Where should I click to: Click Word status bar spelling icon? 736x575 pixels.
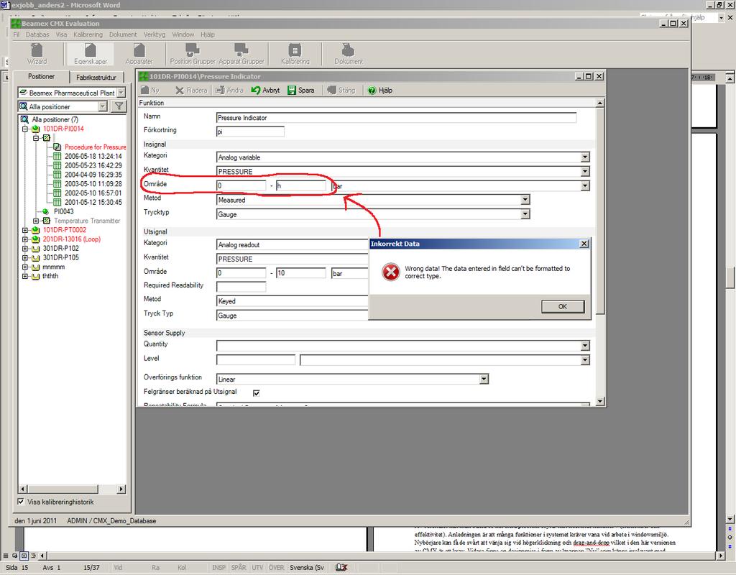341,568
